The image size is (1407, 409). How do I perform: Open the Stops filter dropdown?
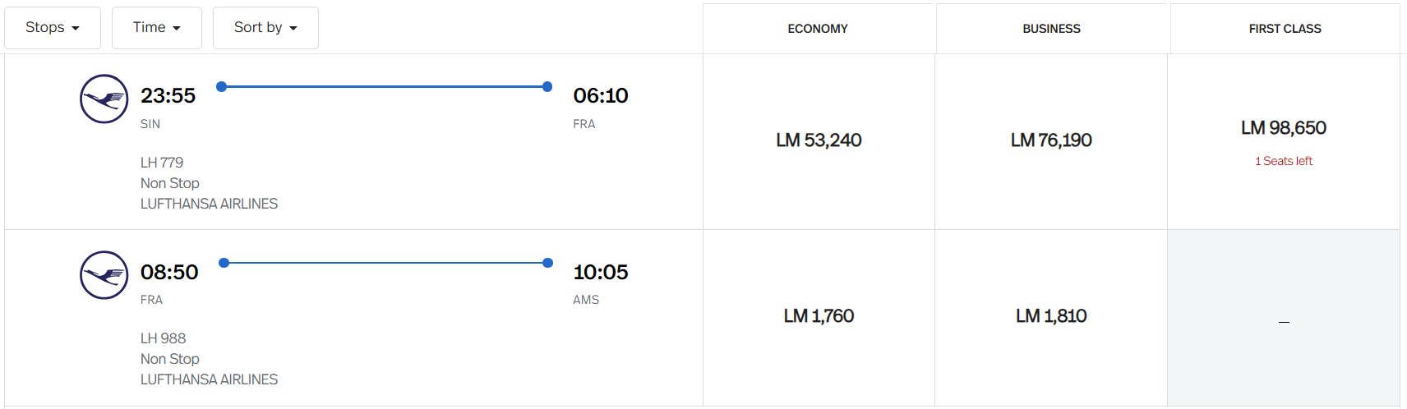(x=53, y=28)
